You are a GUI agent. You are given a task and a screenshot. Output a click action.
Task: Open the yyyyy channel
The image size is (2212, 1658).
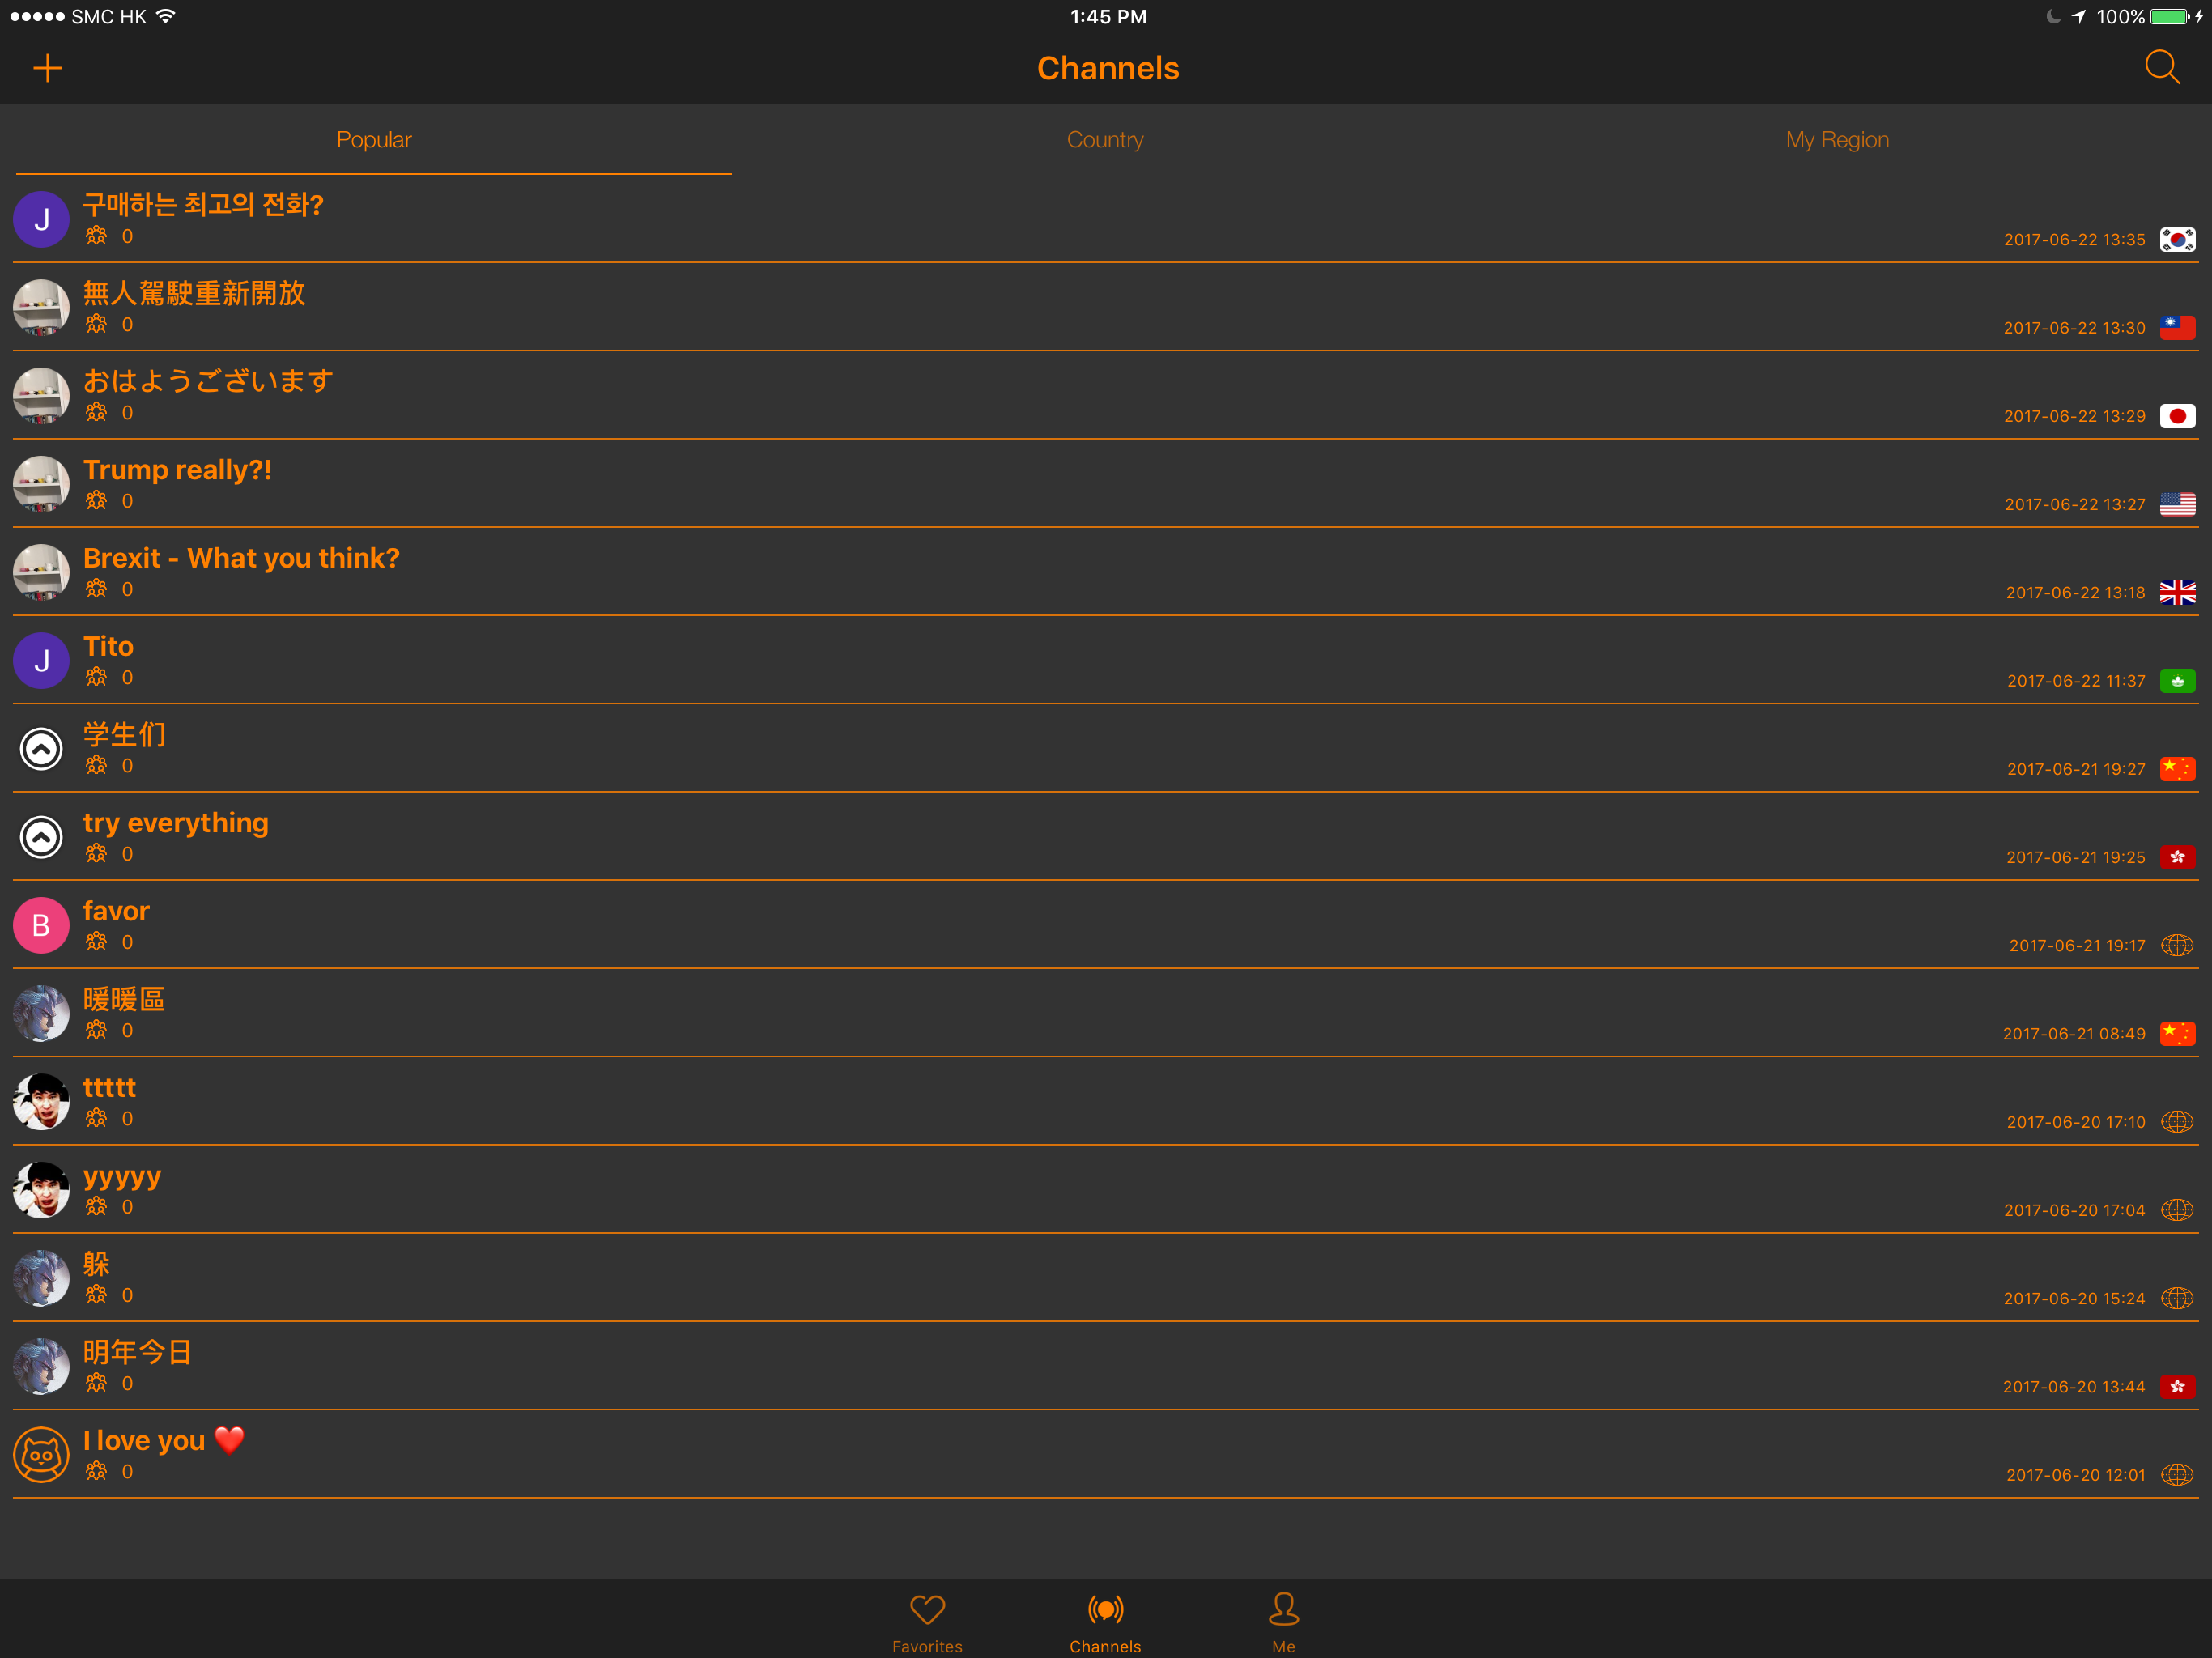click(122, 1177)
